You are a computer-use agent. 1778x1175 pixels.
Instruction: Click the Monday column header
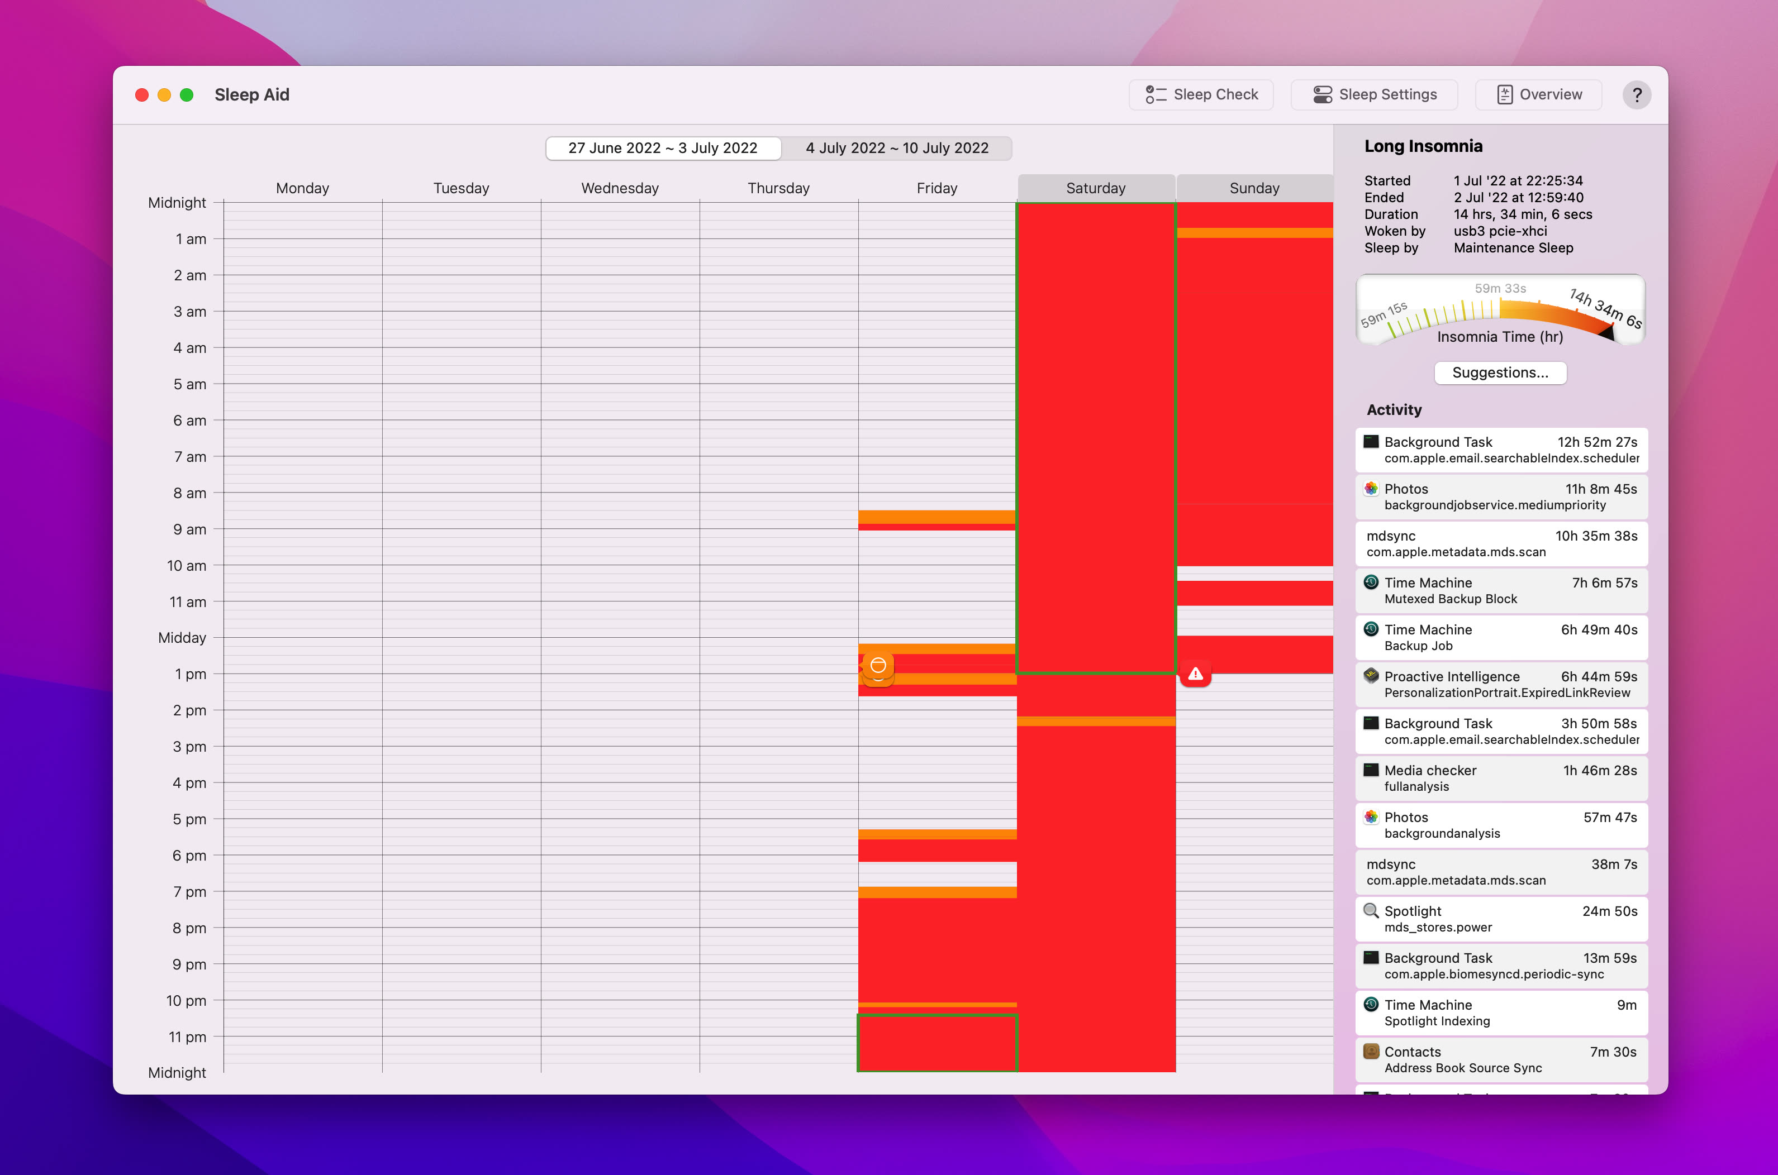[x=302, y=188]
